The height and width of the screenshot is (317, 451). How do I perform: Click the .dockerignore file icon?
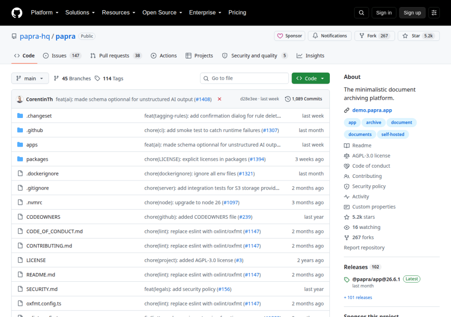[x=20, y=173]
